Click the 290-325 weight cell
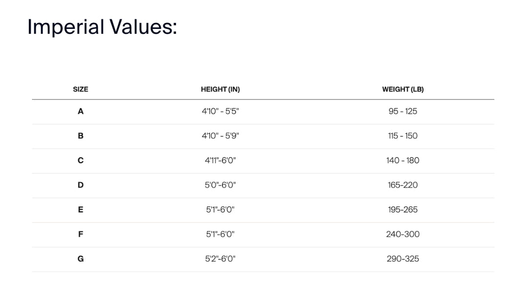Viewport: 528px width, 285px height. (x=403, y=259)
